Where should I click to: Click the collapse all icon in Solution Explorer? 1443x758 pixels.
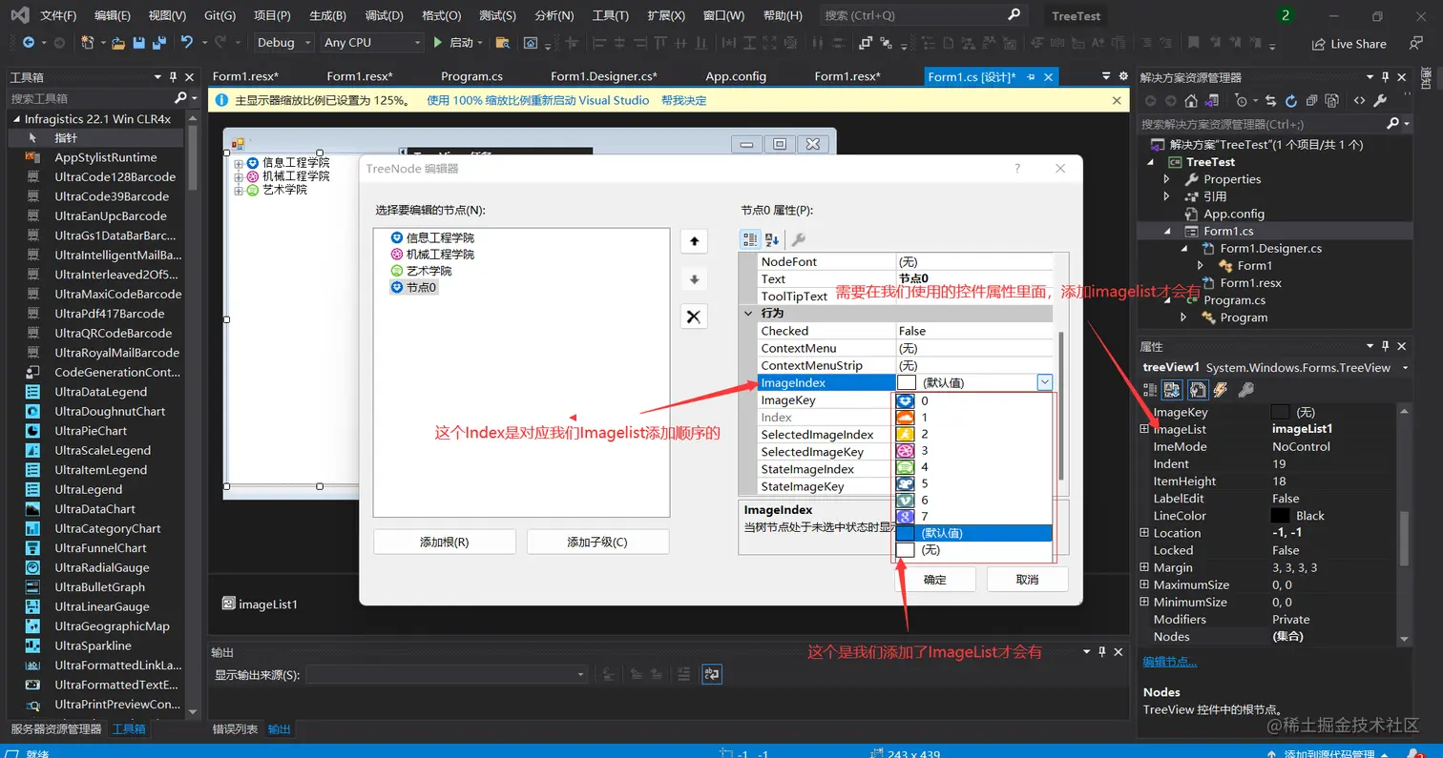coord(1311,100)
